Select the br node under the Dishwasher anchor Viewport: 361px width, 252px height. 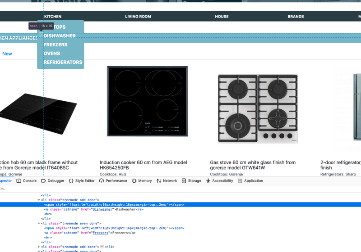pyautogui.click(x=48, y=214)
